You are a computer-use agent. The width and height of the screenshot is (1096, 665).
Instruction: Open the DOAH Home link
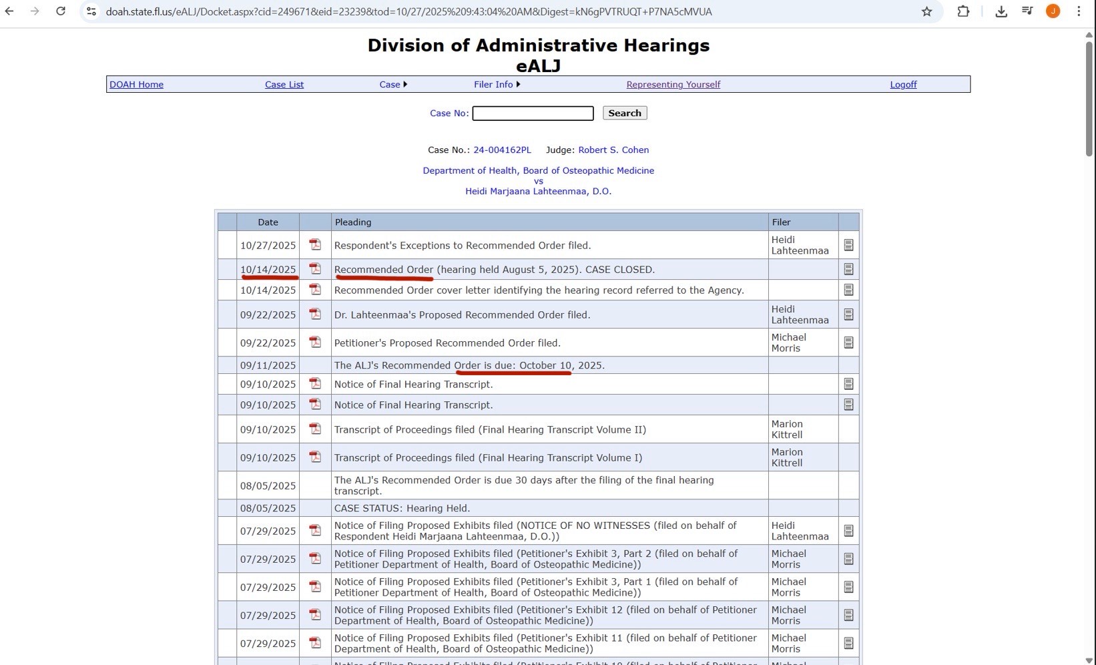tap(136, 84)
